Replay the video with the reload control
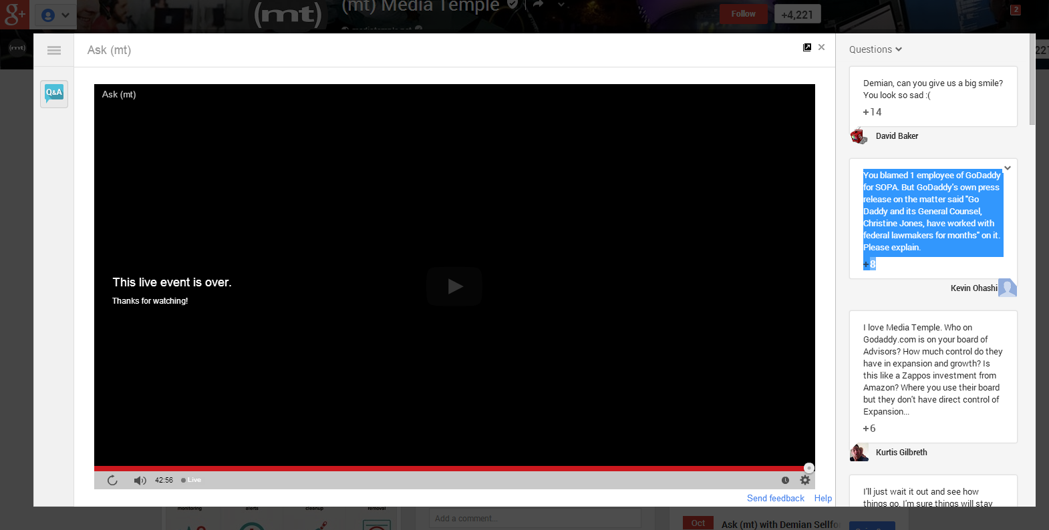 112,480
